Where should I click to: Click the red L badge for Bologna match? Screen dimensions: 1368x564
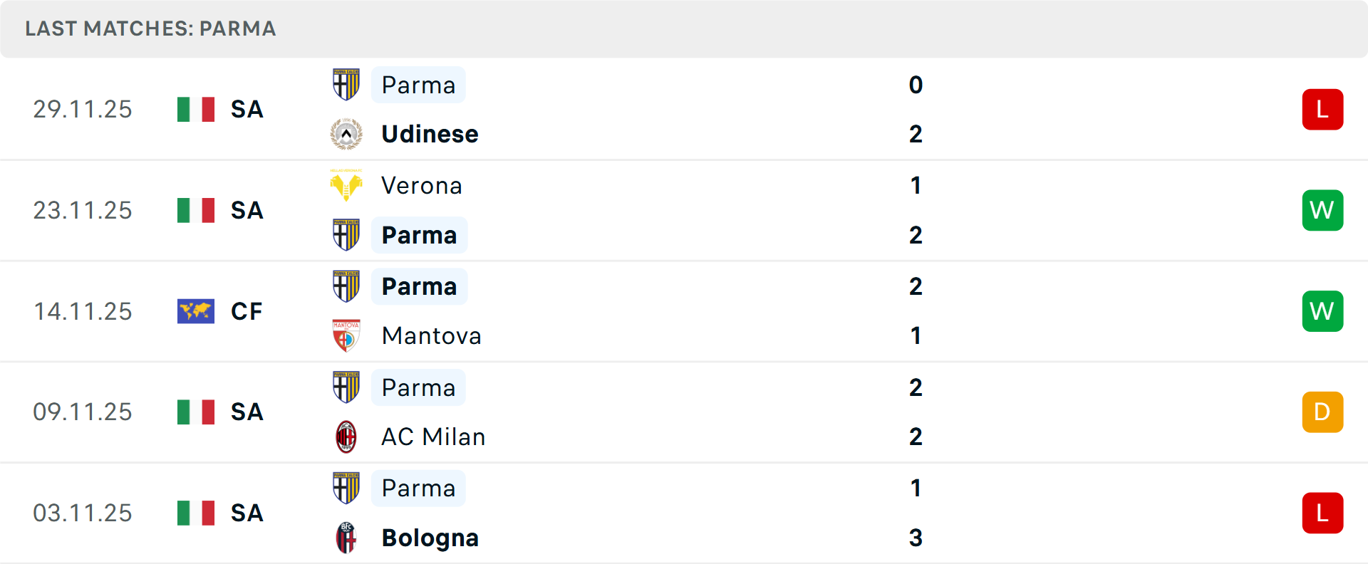[1322, 513]
